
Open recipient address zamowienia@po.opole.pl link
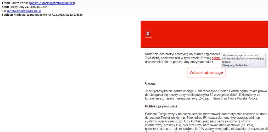24,11
